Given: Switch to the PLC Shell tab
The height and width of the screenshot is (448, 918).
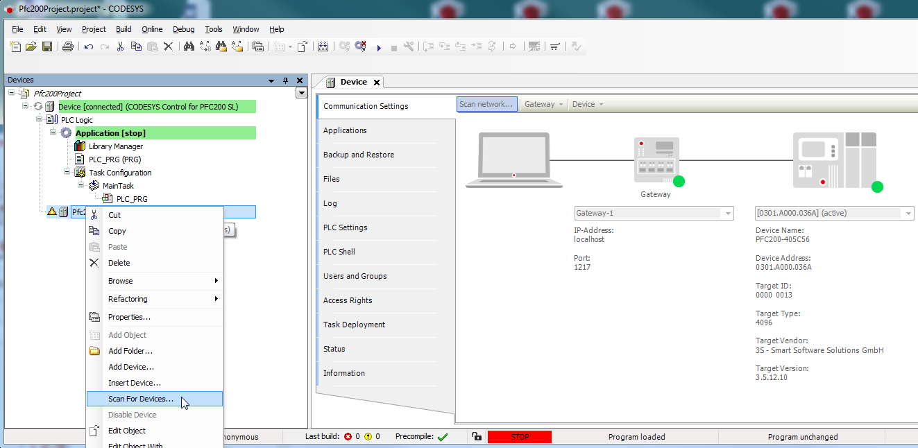Looking at the screenshot, I should pos(339,252).
